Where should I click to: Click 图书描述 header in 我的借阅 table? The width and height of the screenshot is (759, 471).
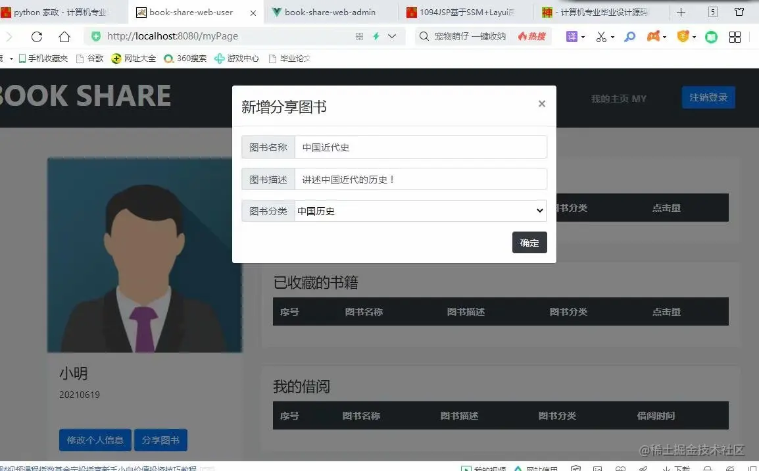(x=459, y=416)
